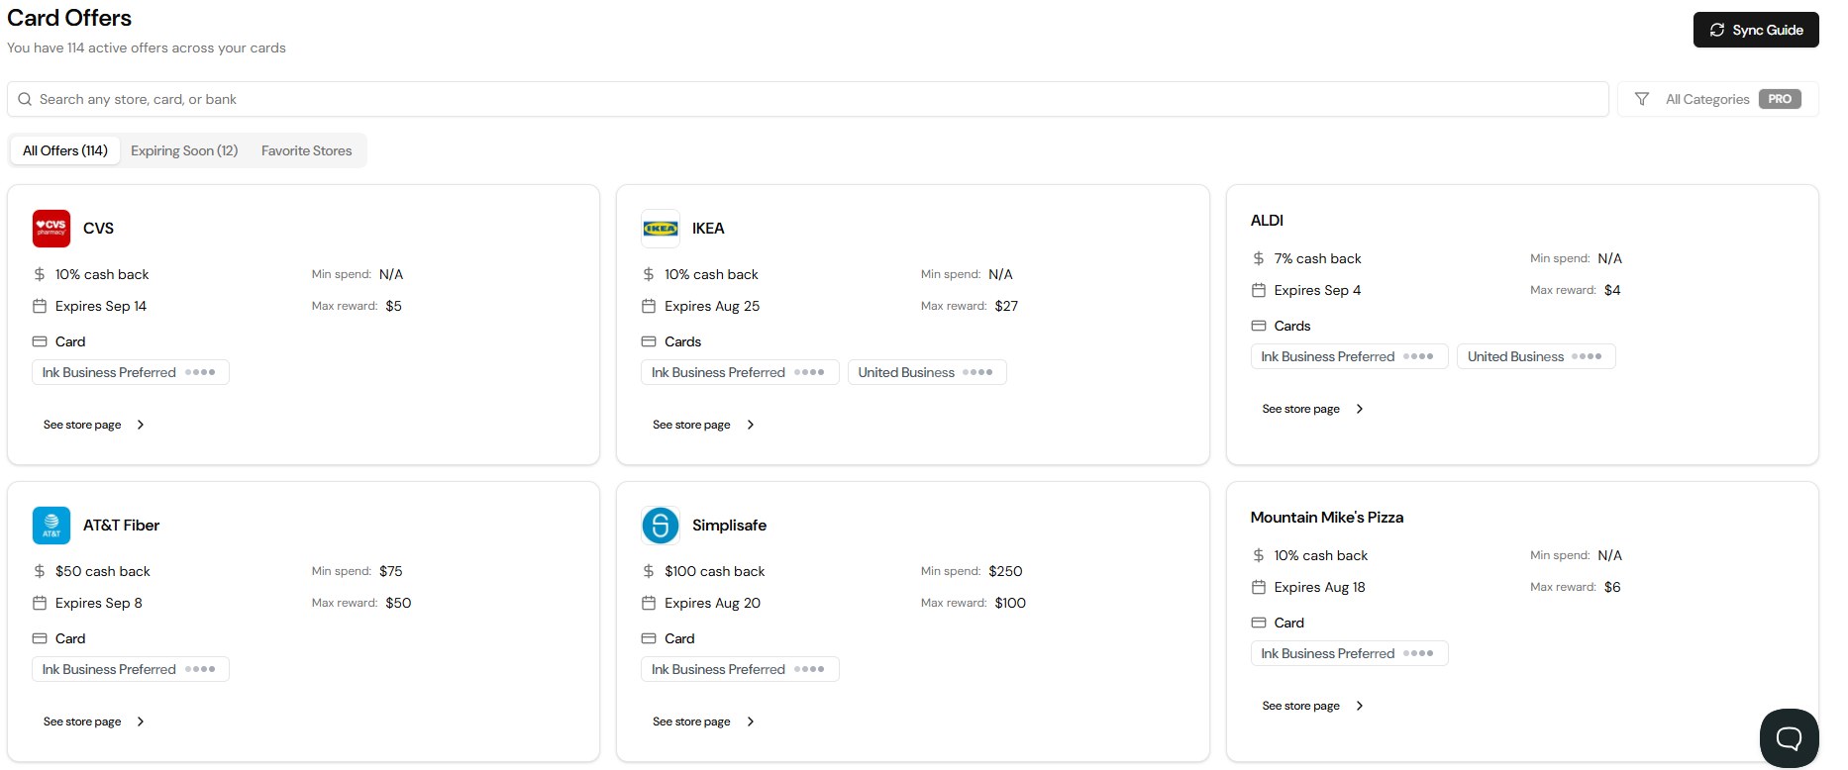Expand ALDI store page chevron
The width and height of the screenshot is (1848, 770).
point(1360,409)
